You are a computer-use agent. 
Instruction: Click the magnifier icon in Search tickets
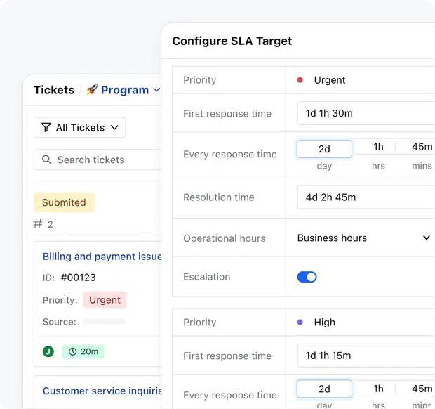[46, 160]
